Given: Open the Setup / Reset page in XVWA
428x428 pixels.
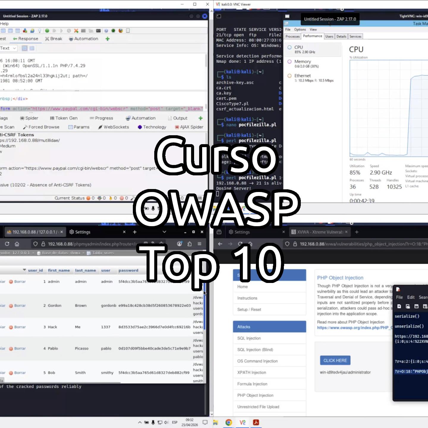Looking at the screenshot, I should point(270,309).
